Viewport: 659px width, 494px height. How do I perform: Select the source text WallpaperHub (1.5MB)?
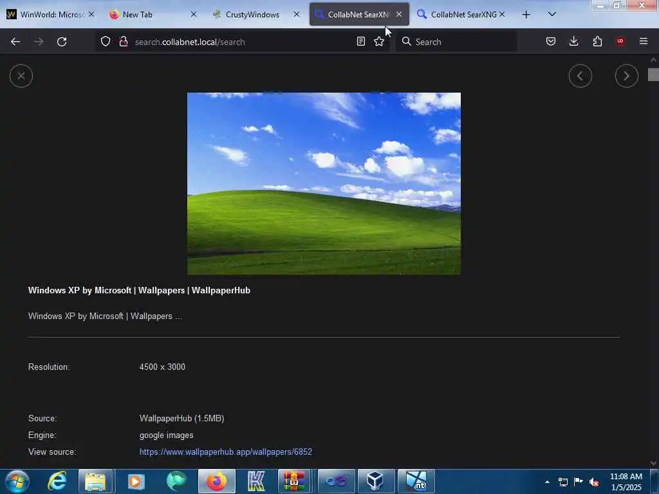181,418
